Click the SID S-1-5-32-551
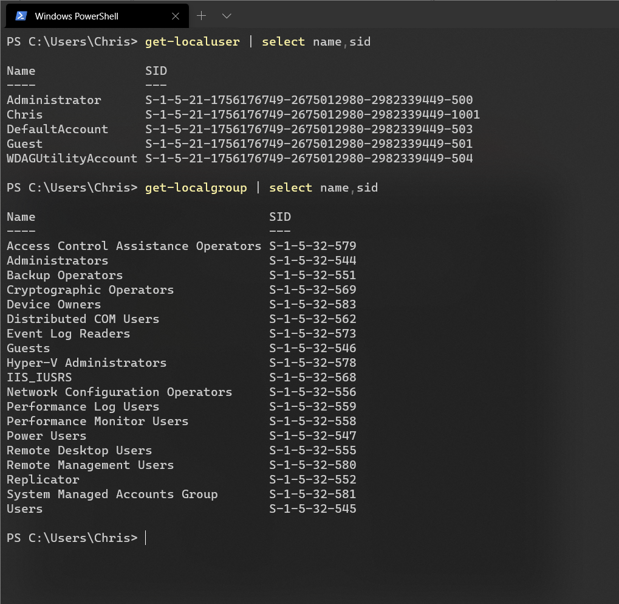619x604 pixels. (313, 276)
